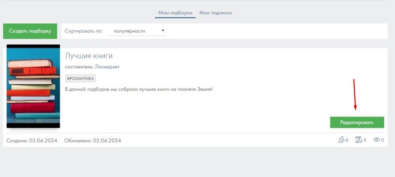Screen dimensions: 395x177
Task: Click the books count icon
Action: 359,140
